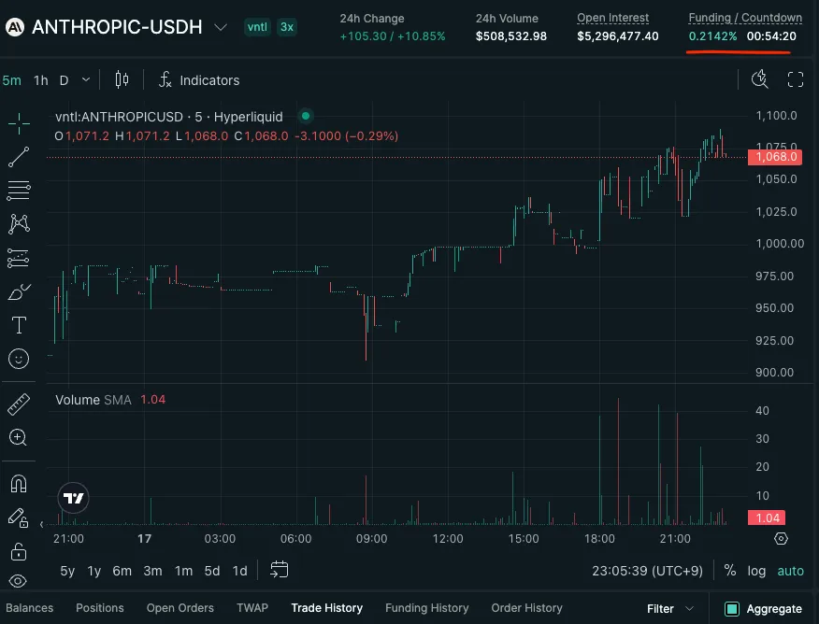Open the Filter dropdown

671,609
